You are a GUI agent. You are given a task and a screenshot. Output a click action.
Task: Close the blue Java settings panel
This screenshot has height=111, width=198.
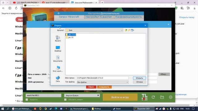pos(168,24)
